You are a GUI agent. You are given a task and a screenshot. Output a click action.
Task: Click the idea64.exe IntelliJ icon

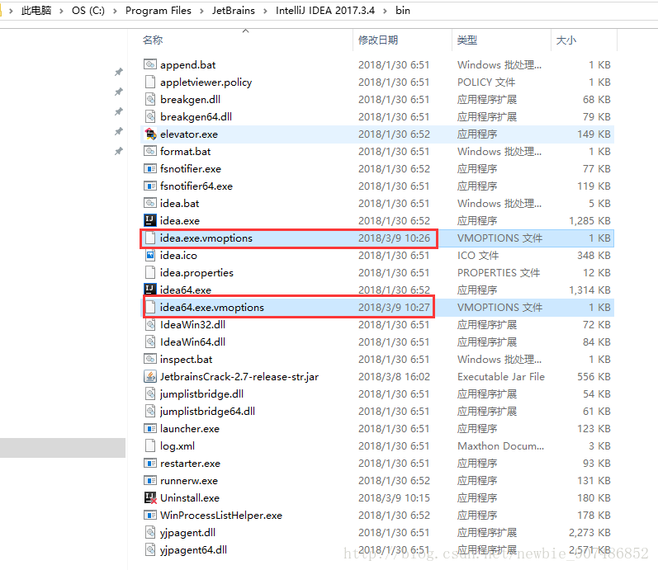point(150,290)
